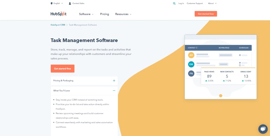Viewport: 270px width, 136px height.
Task: Click Contact Sales link
Action: [78, 3]
